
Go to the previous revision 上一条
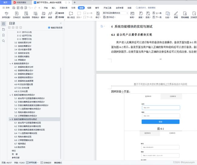157,13
